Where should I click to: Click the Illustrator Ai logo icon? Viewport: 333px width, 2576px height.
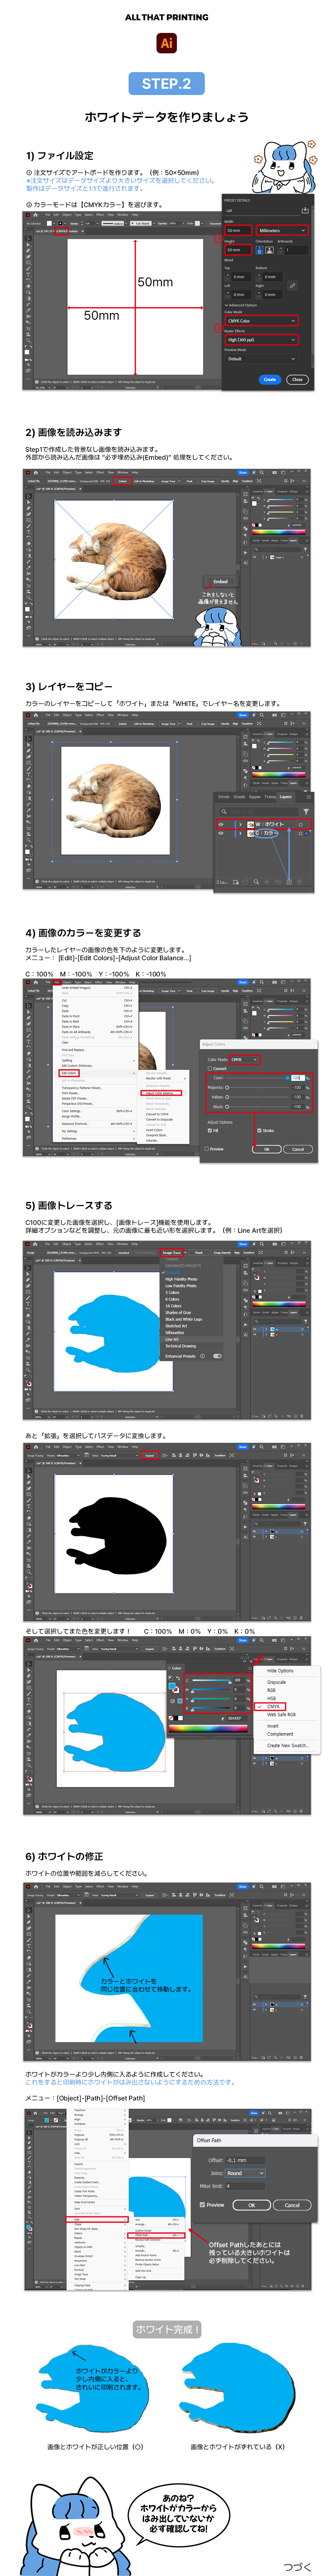pos(166,43)
